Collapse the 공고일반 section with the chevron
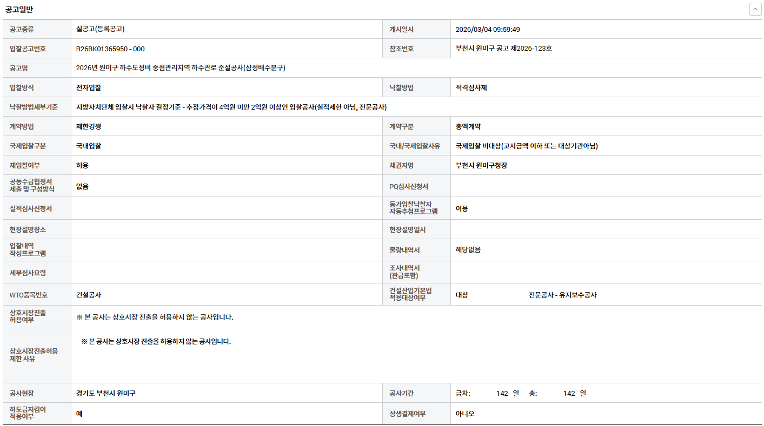This screenshot has width=764, height=426. click(755, 9)
